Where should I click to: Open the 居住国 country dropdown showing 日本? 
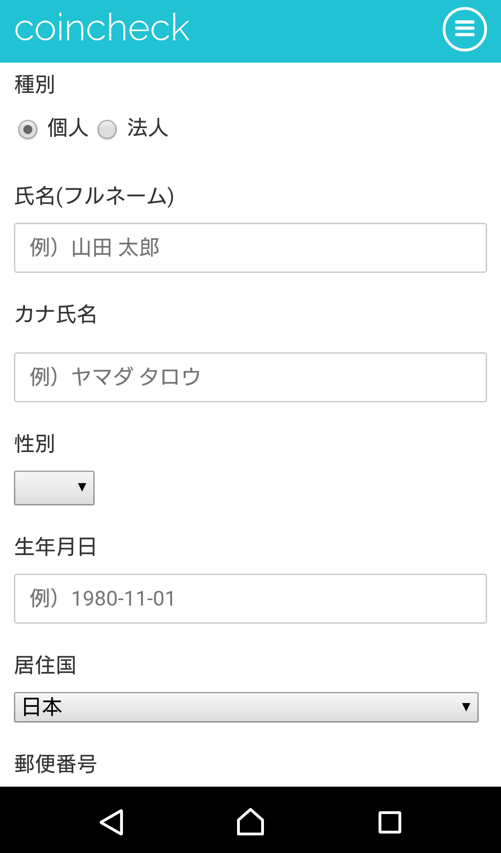point(246,707)
